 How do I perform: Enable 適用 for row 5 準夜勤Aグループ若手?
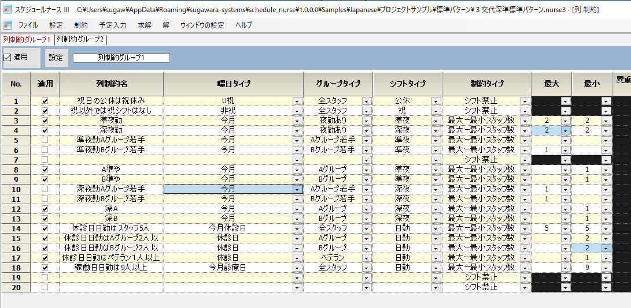pos(45,140)
